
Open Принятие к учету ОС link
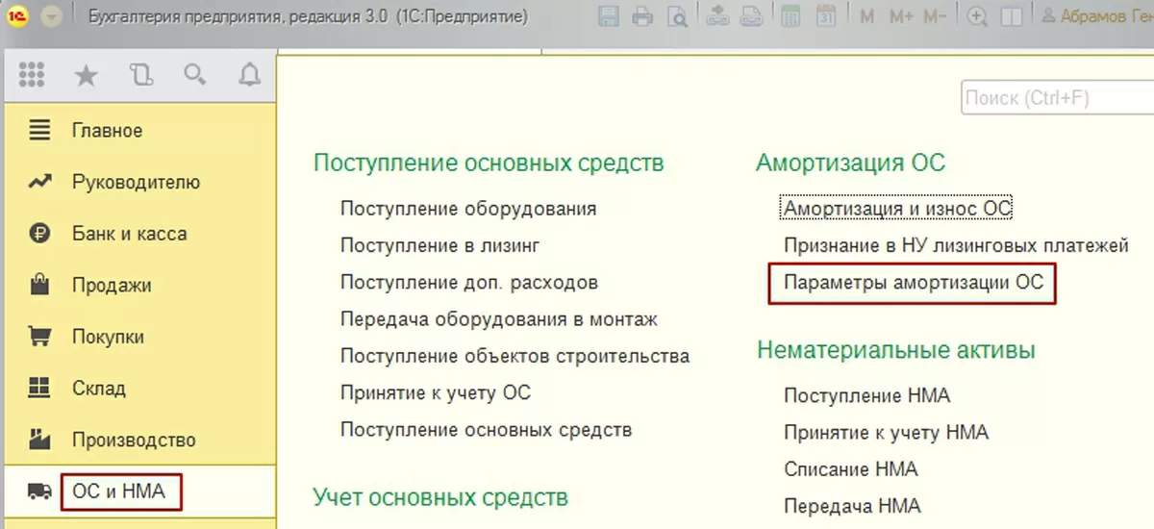pyautogui.click(x=436, y=393)
